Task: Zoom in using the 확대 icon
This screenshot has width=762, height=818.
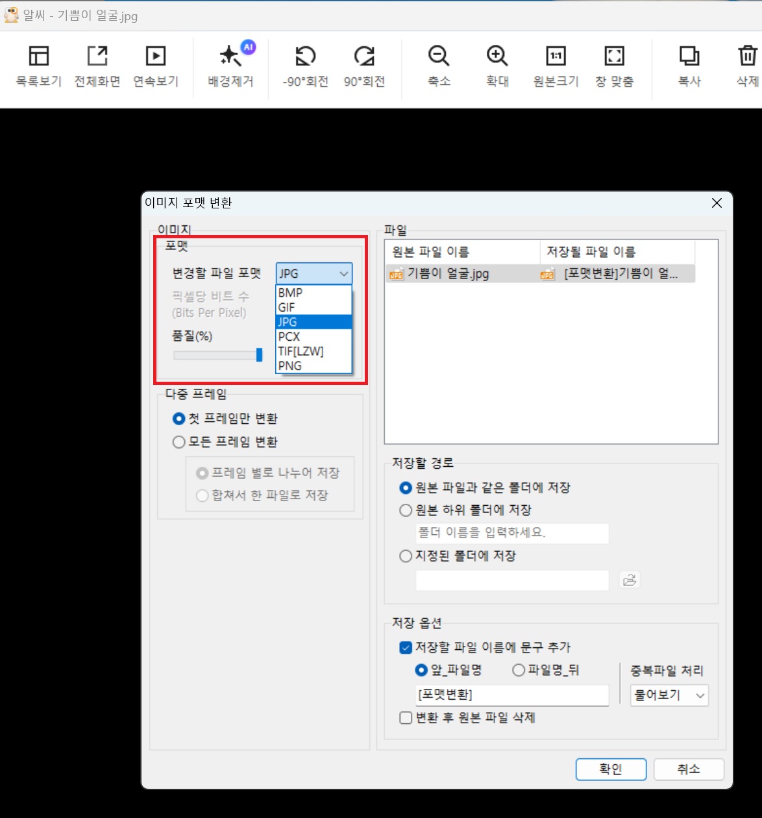Action: click(497, 65)
